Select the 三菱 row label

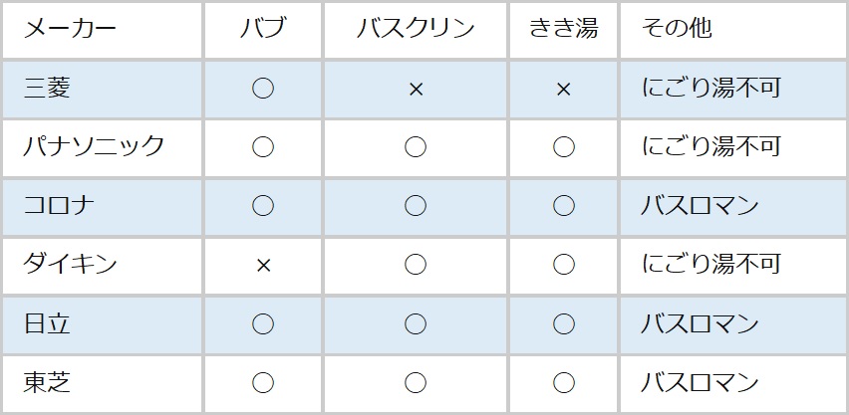[48, 89]
